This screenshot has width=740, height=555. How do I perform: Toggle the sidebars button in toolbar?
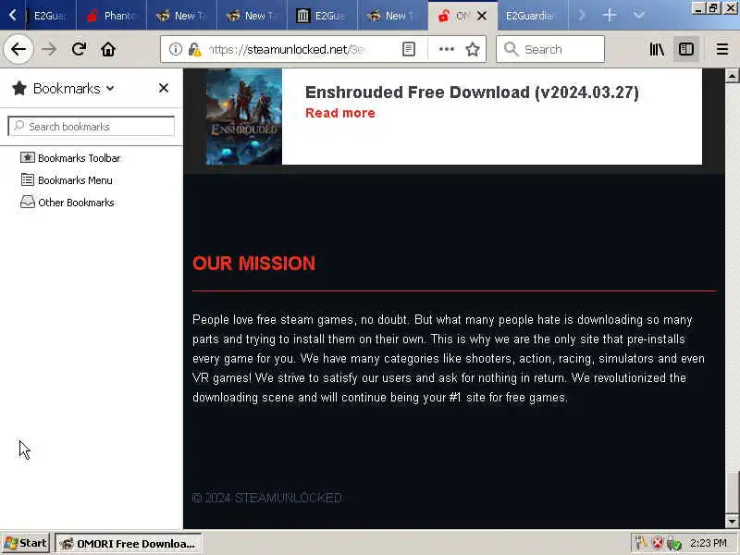click(686, 49)
